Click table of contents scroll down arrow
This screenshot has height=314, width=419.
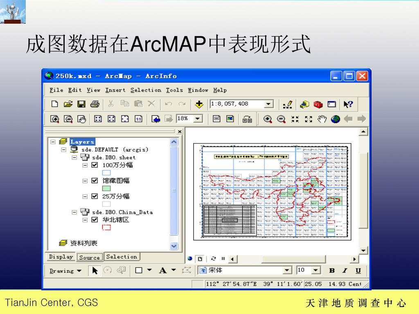(x=174, y=246)
